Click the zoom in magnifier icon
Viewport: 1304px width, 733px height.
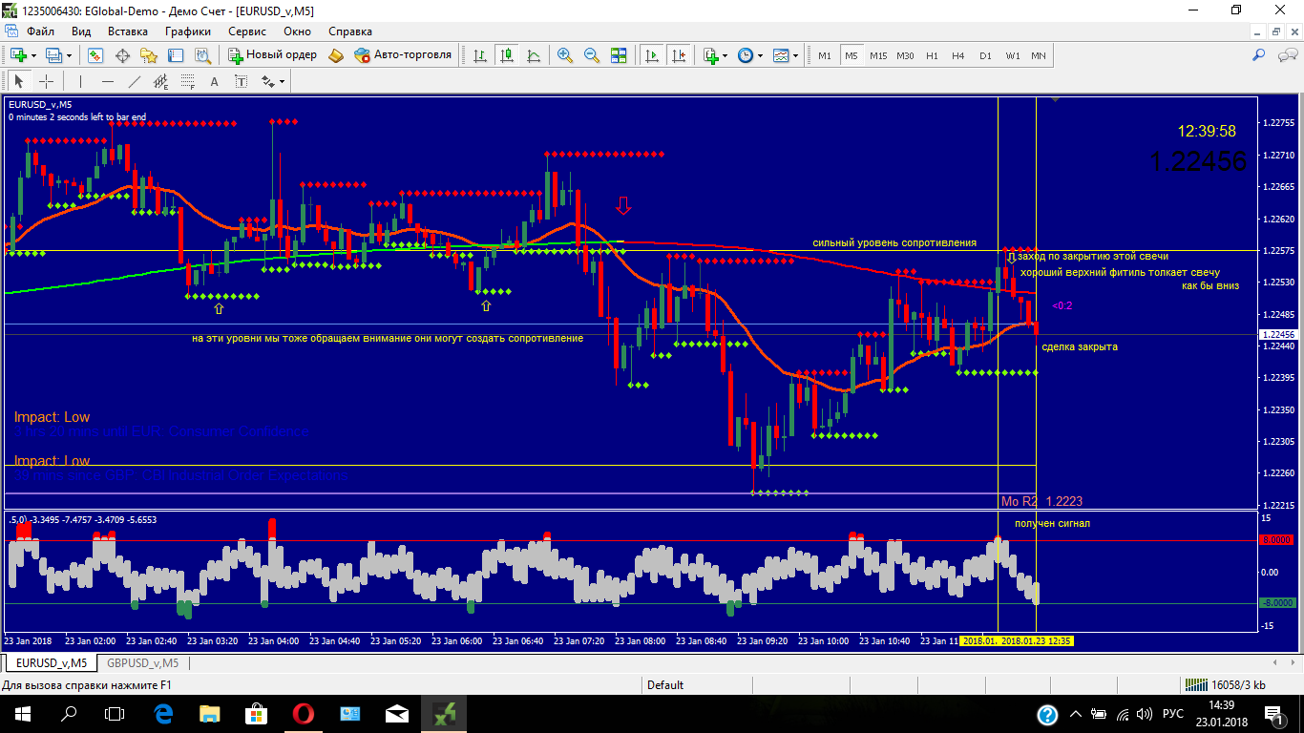565,55
